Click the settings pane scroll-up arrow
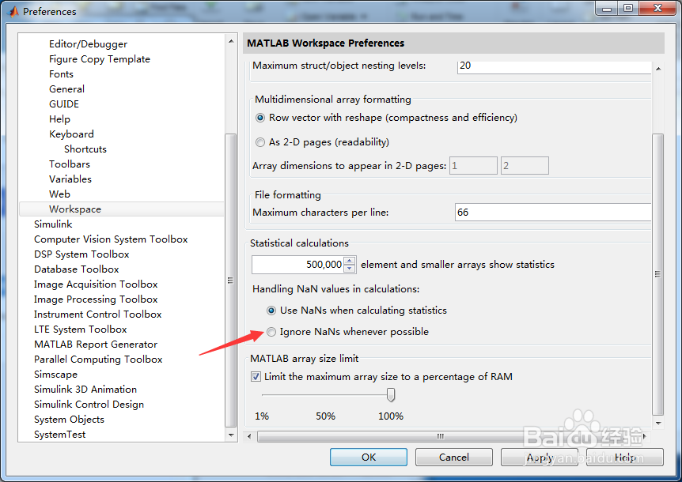Image resolution: width=682 pixels, height=482 pixels. (658, 69)
